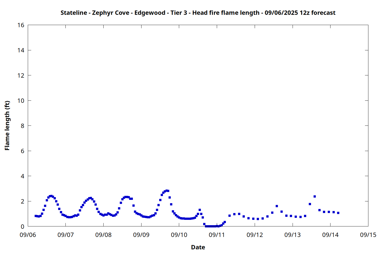Click the 'Flame length (ft)' axis label

tap(7, 125)
